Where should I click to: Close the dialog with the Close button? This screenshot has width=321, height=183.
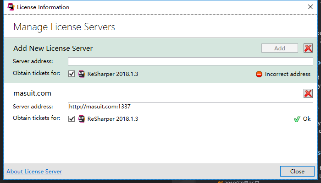(297, 172)
